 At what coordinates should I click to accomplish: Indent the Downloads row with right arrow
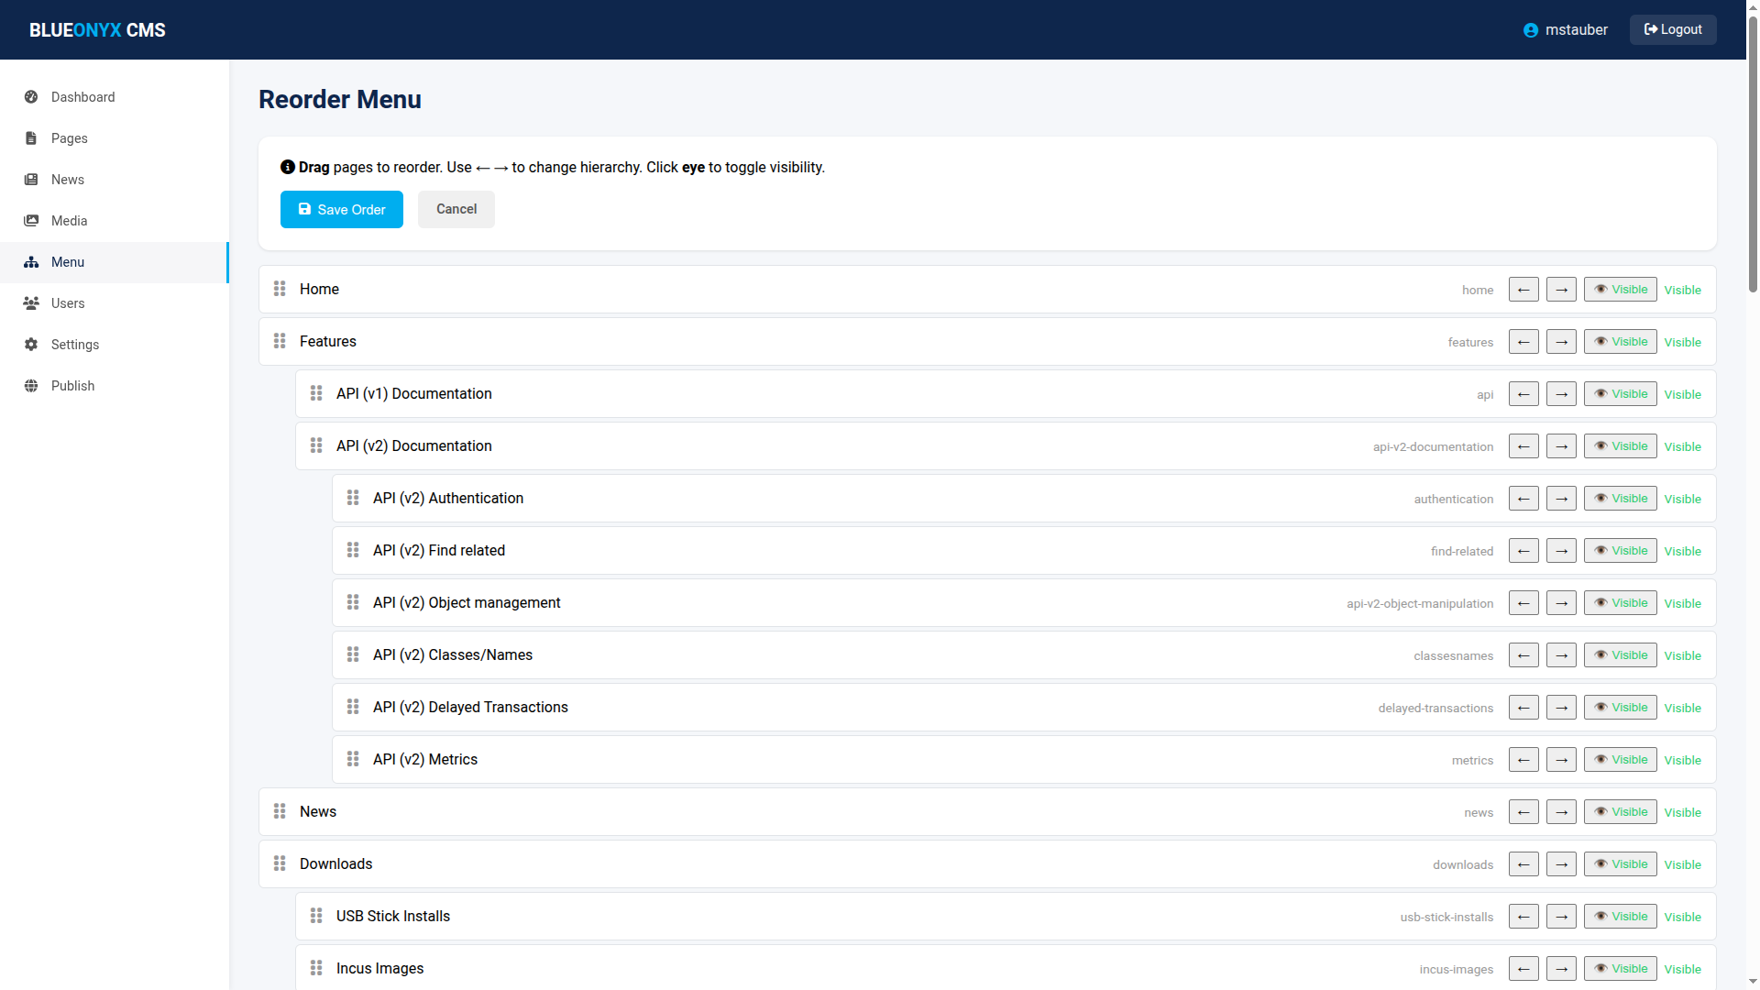click(x=1561, y=864)
